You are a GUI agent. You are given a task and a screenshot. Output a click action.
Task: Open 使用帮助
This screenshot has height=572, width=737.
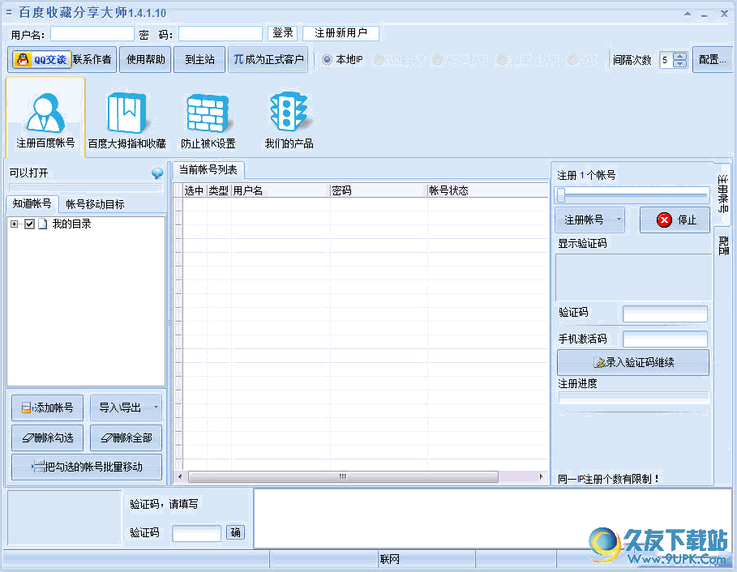click(x=145, y=60)
